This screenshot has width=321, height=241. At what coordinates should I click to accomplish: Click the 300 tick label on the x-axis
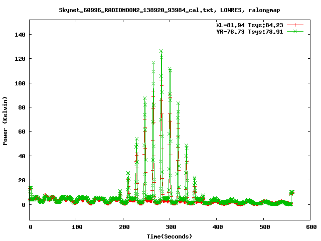point(170,227)
